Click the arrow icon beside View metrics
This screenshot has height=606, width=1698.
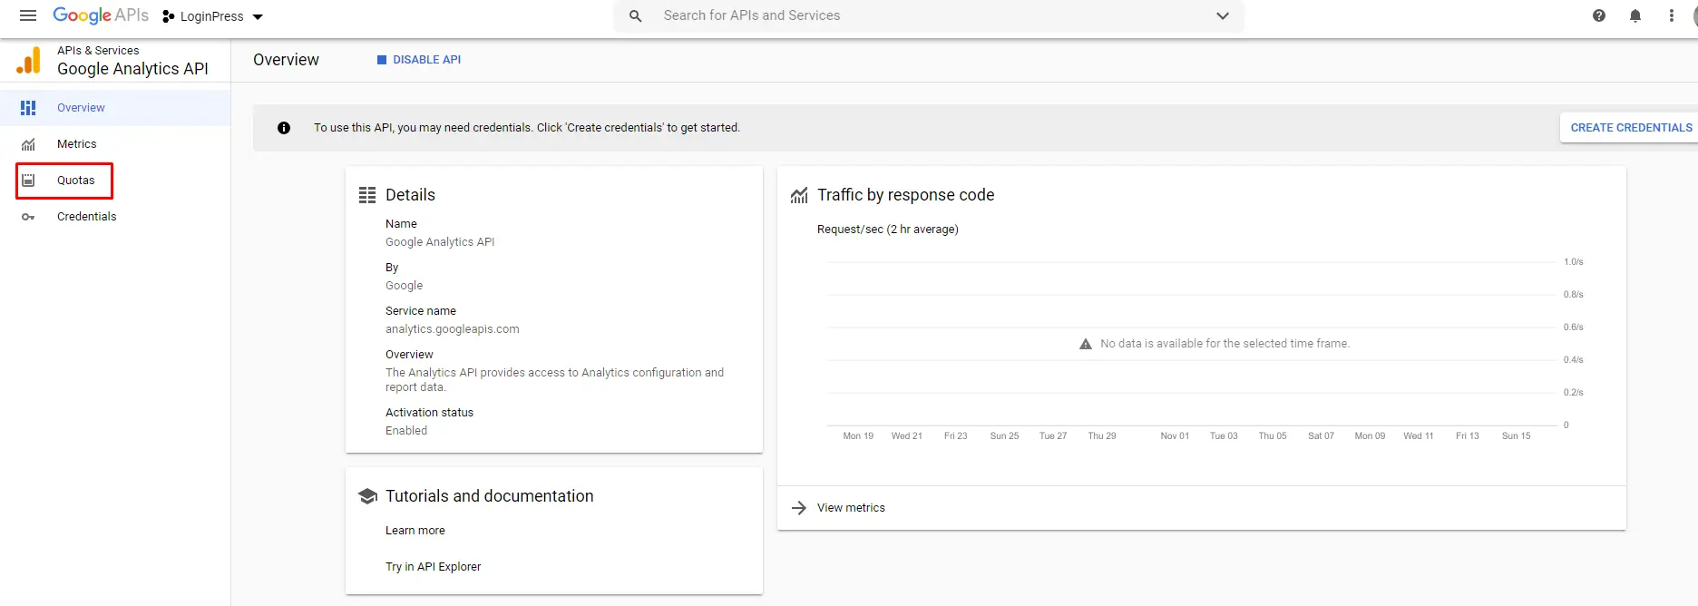tap(799, 508)
